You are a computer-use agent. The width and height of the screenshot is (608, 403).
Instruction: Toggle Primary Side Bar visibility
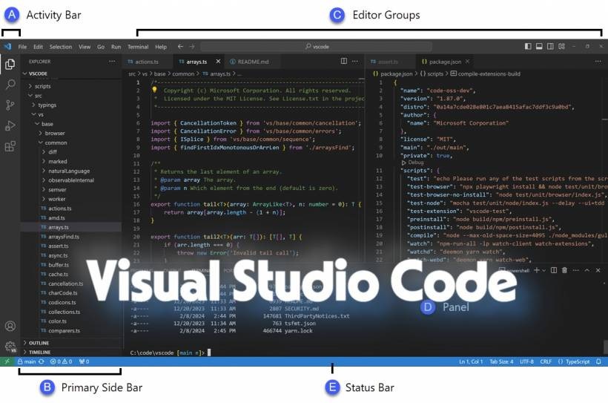528,47
